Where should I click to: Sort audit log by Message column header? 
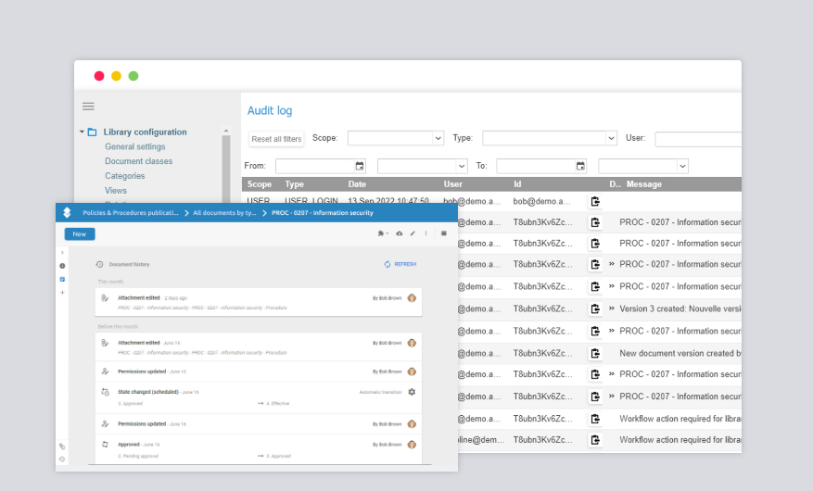tap(644, 183)
